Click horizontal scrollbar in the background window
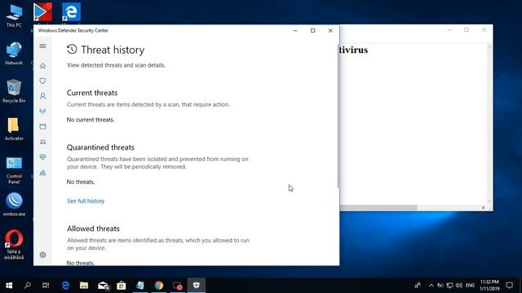 [x=378, y=208]
